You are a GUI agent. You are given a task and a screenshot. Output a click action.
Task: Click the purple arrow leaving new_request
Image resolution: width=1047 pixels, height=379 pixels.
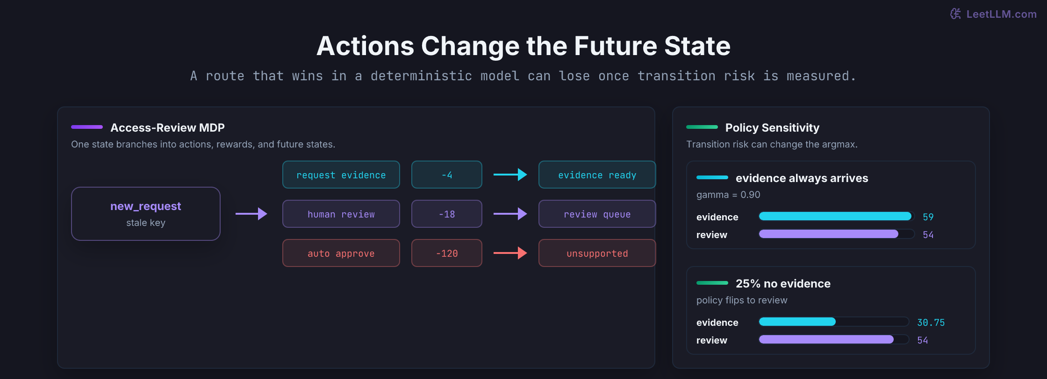(251, 214)
